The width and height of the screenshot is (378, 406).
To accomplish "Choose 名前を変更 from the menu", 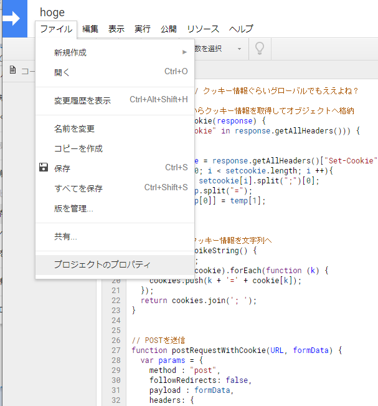I will coord(115,128).
